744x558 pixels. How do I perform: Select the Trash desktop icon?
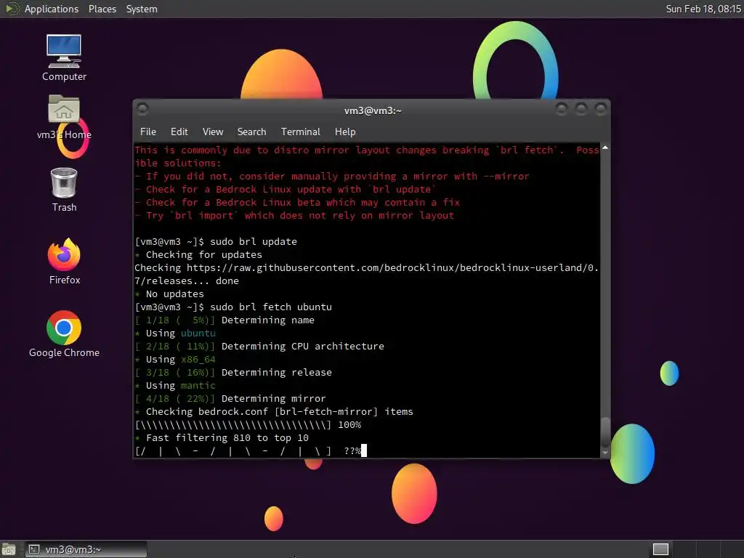[64, 190]
